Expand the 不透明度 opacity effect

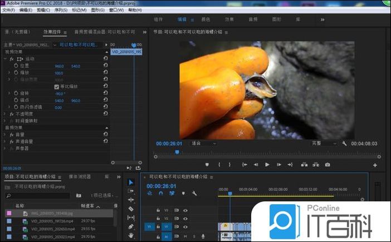click(5, 113)
